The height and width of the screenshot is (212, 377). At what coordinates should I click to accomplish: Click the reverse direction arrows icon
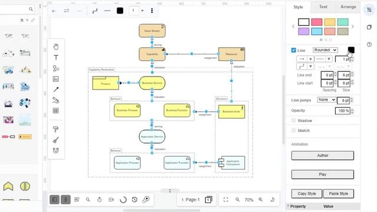(x=67, y=11)
